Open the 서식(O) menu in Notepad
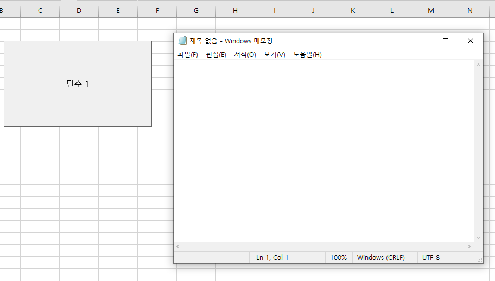The image size is (495, 281). 245,55
